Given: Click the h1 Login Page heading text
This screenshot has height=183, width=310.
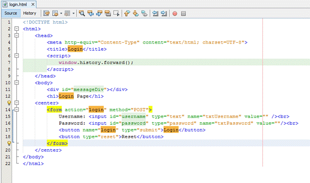Looking at the screenshot, I should [x=74, y=96].
